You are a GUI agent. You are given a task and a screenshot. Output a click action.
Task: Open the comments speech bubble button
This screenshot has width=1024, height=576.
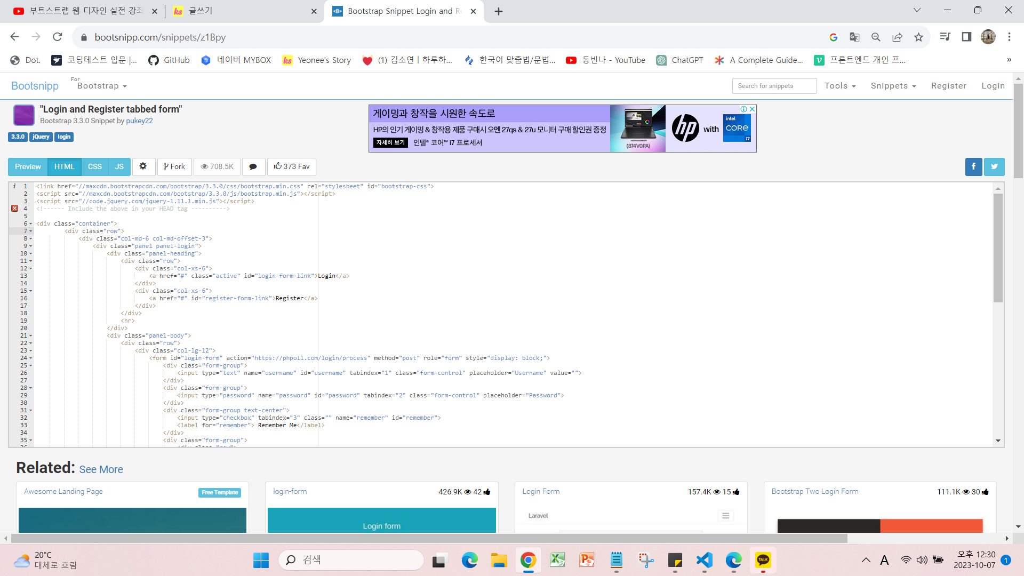[x=253, y=166]
